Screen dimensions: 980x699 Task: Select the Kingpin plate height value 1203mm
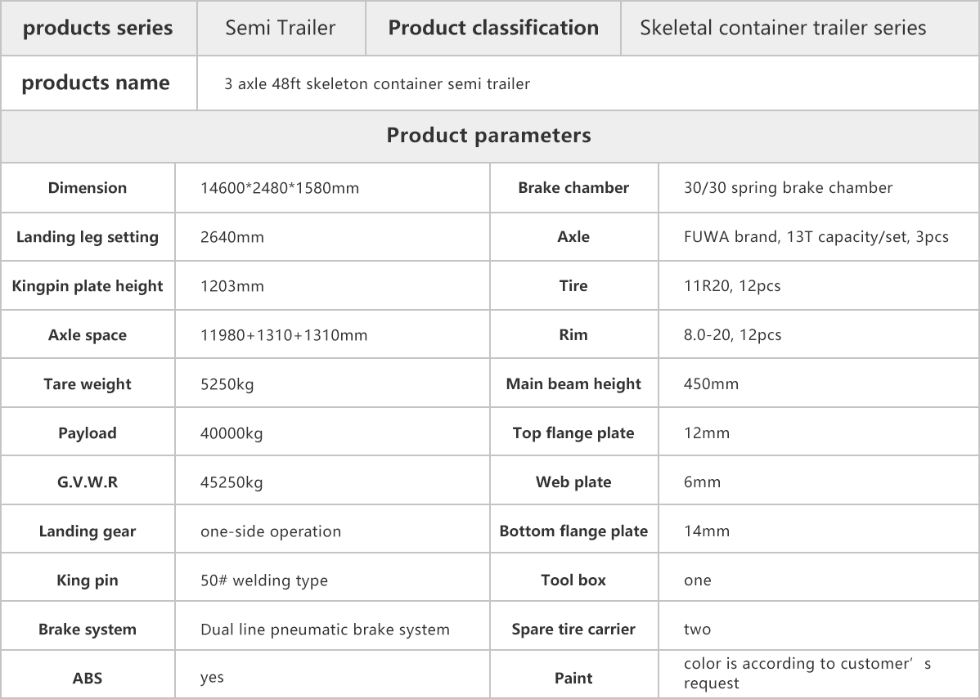tap(232, 286)
